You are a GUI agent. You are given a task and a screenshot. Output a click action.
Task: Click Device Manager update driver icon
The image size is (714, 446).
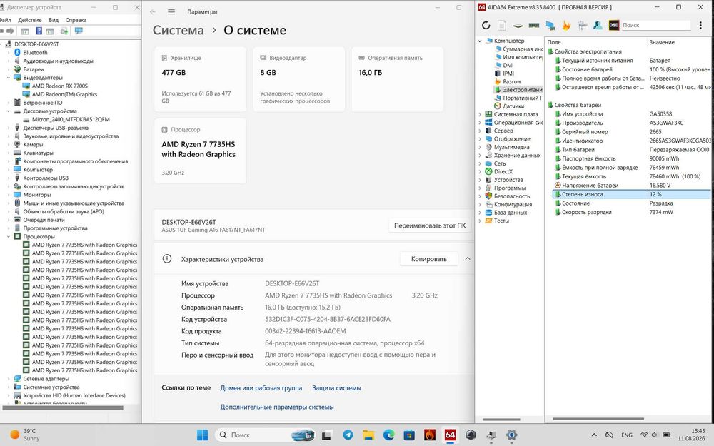click(64, 31)
